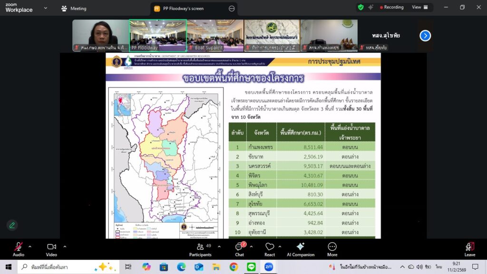The image size is (487, 274).
Task: Expand video options chevron
Action: (65, 246)
